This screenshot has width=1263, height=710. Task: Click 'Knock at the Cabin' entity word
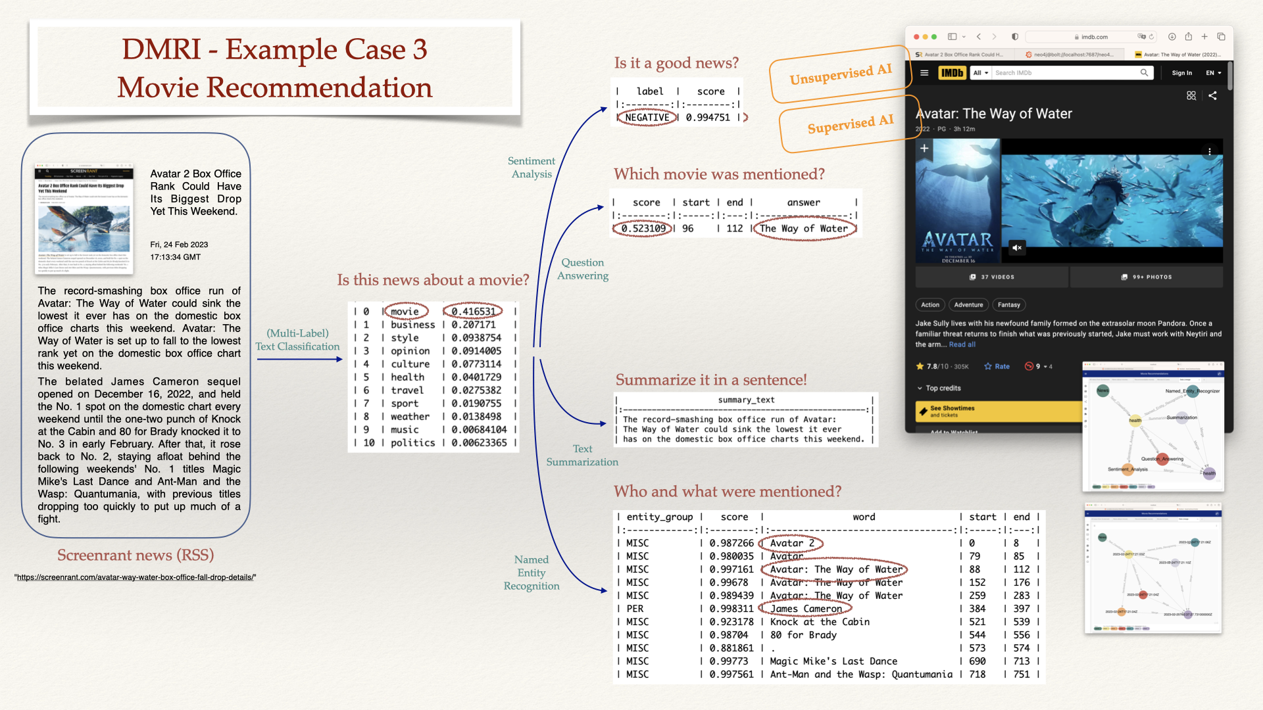pyautogui.click(x=820, y=622)
